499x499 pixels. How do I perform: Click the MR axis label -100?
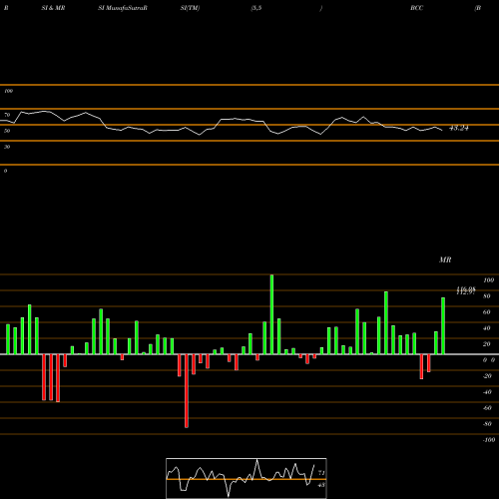[489, 440]
